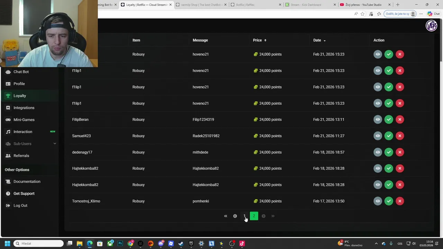This screenshot has width=443, height=249.
Task: Click mithdede message cell
Action: coord(200,152)
